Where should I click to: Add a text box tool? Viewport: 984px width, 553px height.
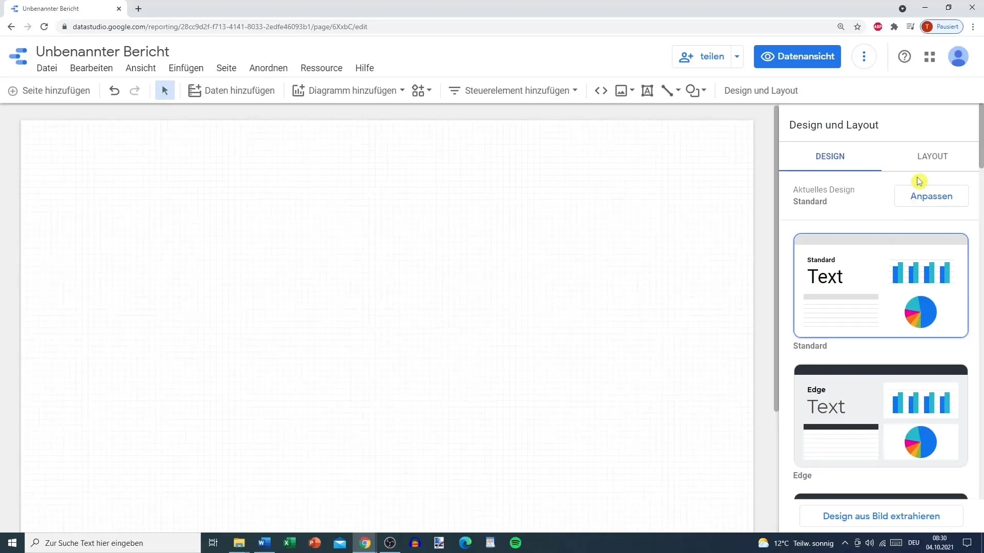tap(647, 91)
